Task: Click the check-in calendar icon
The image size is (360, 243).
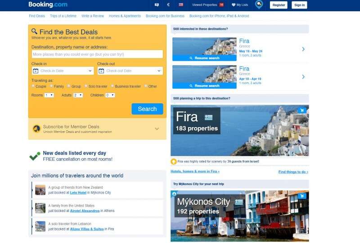Action: 36,71
